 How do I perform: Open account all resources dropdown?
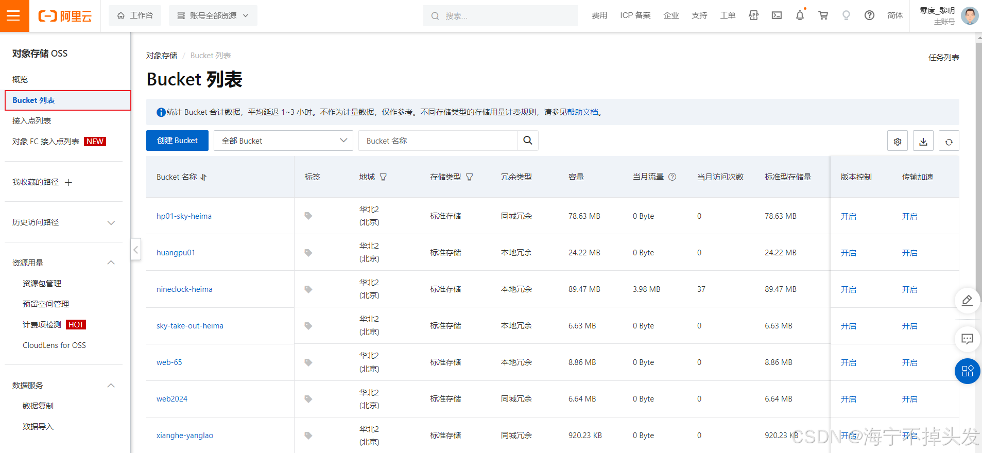213,15
